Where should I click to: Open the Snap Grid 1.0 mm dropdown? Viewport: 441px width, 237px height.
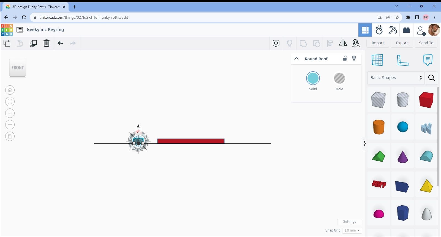352,230
